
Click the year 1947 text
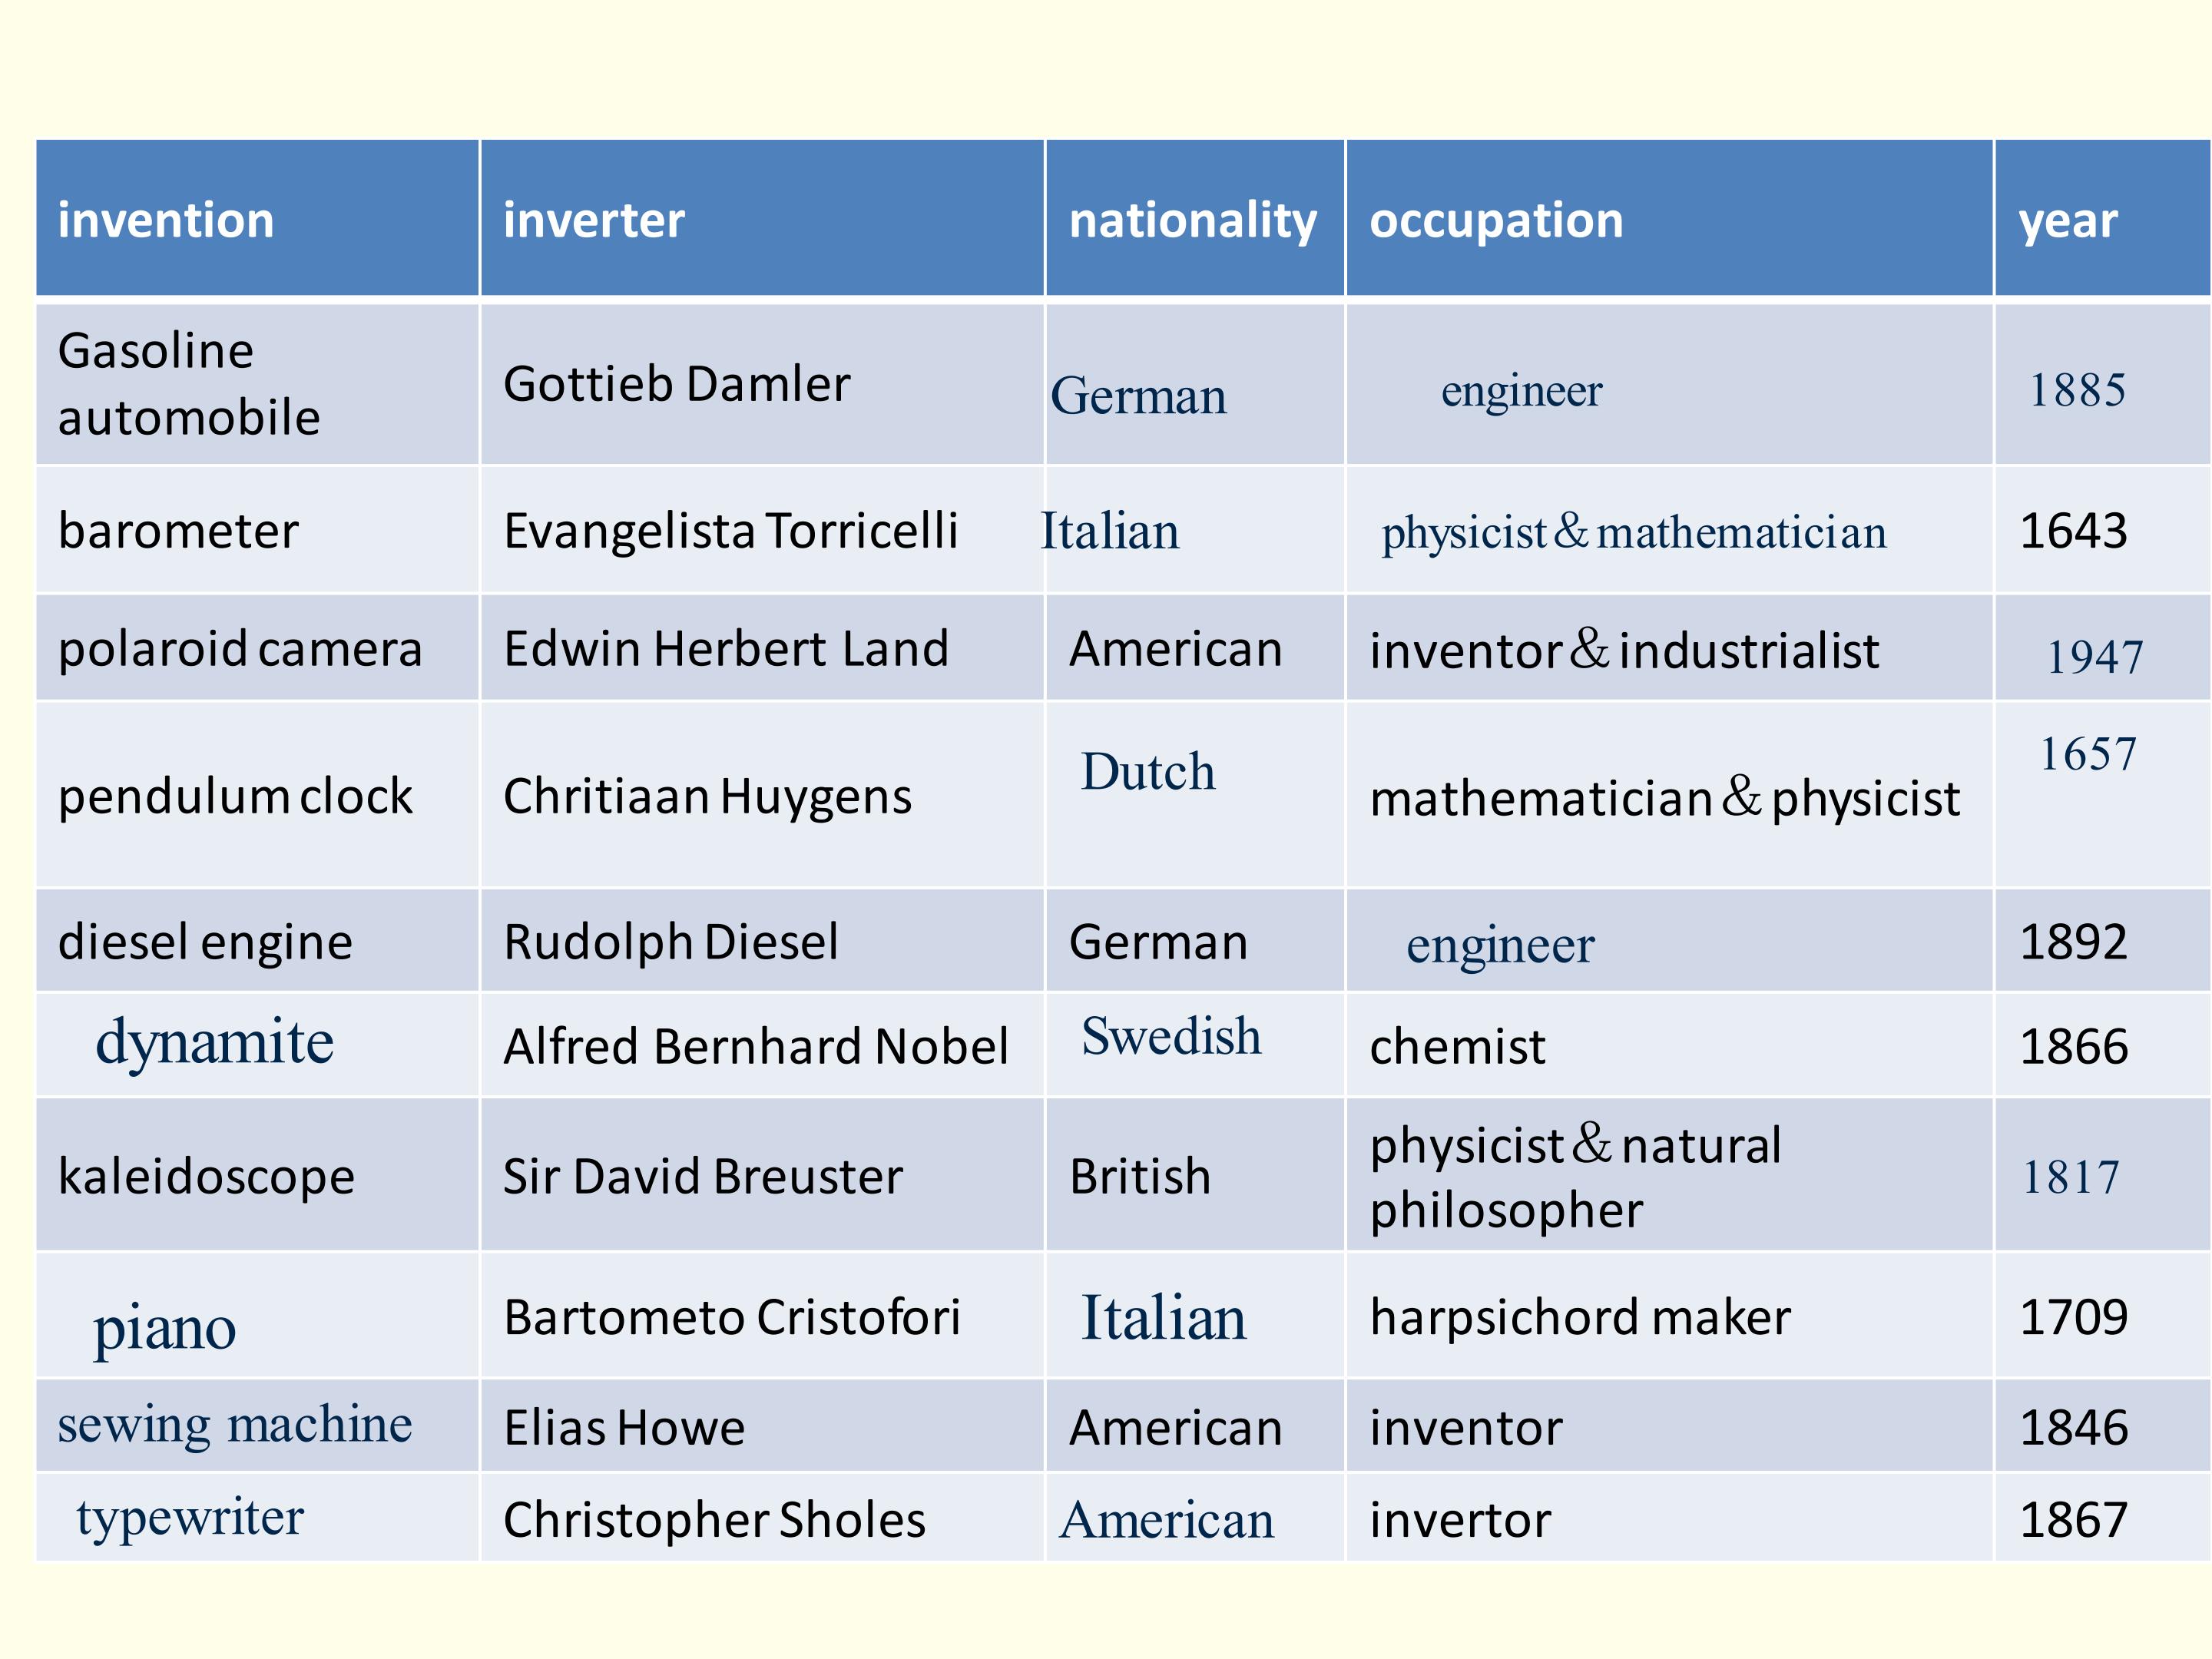pyautogui.click(x=2094, y=657)
